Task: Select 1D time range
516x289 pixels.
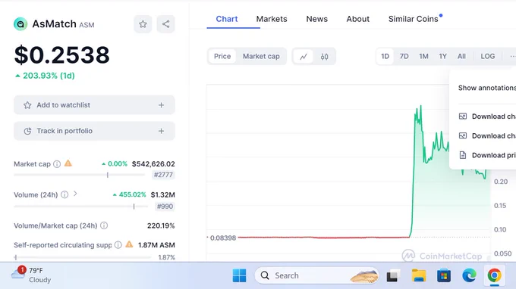Action: [385, 57]
